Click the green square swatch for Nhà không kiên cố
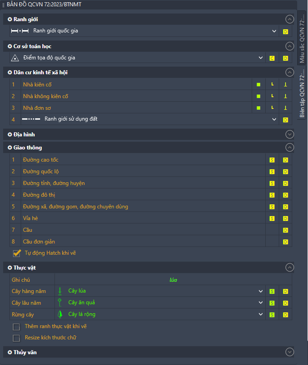Viewport: 308px width, 365px height. click(x=258, y=96)
